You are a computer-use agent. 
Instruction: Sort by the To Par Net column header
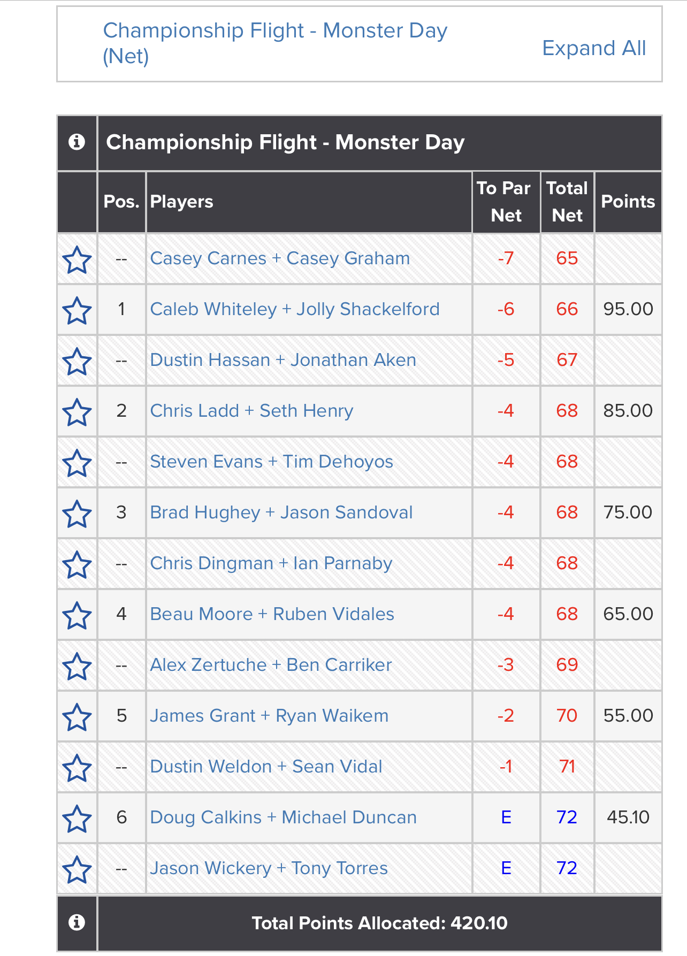coord(506,202)
